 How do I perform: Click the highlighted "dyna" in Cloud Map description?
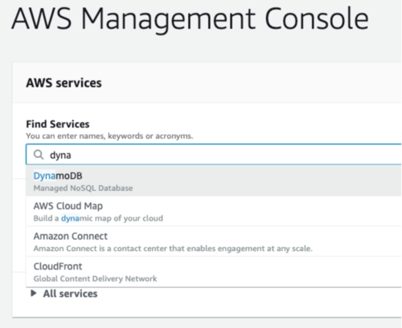pyautogui.click(x=70, y=218)
